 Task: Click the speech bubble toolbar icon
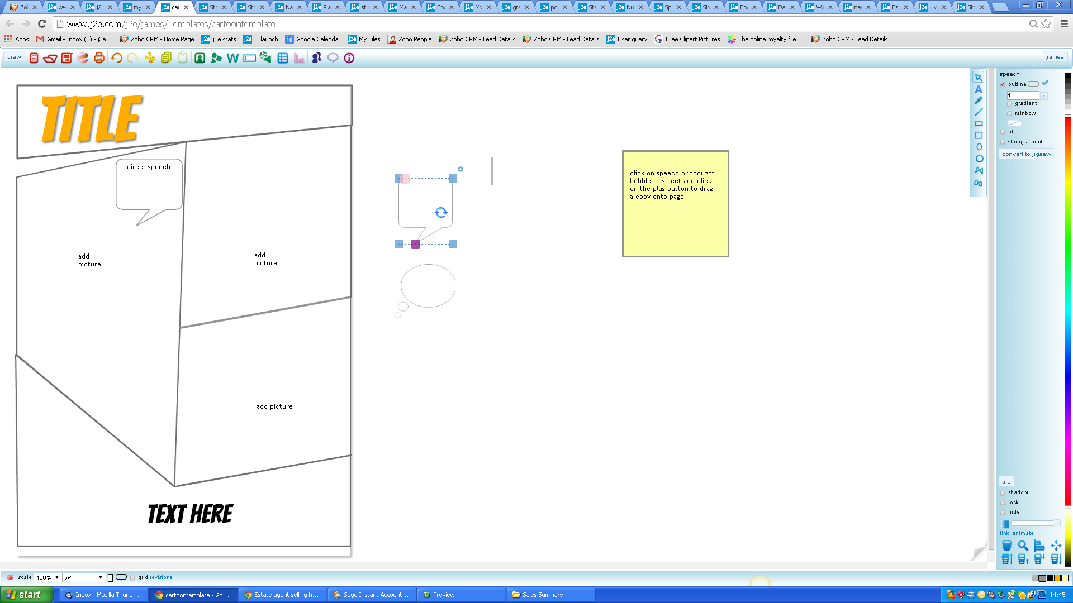click(x=333, y=58)
